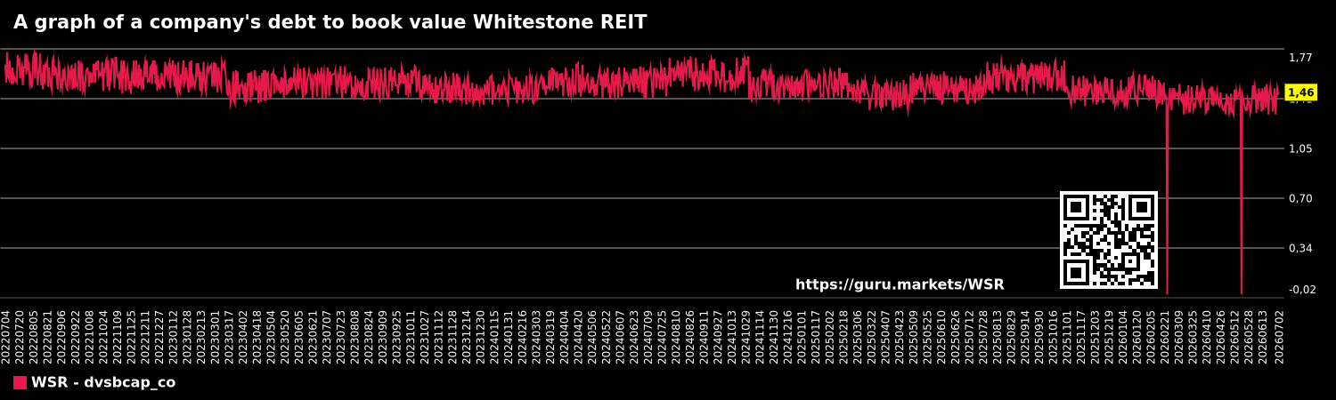Click the 20231011 x-axis date label

tap(411, 336)
